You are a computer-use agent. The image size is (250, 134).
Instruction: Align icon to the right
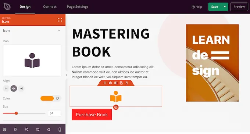click(21, 88)
